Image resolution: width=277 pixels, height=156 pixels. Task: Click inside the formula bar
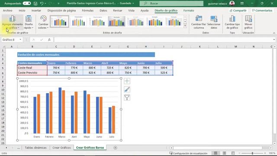click(x=164, y=39)
